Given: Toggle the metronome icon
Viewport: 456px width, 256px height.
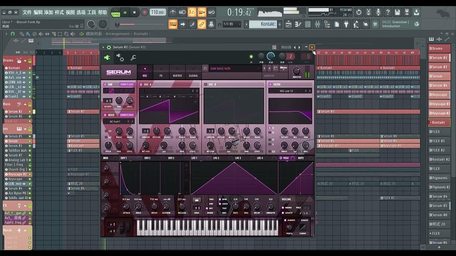Looking at the screenshot, I should (x=173, y=12).
